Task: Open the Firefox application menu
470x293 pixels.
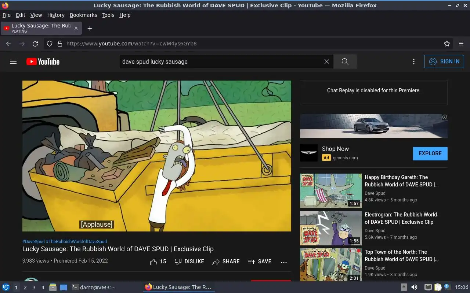Action: (461, 44)
